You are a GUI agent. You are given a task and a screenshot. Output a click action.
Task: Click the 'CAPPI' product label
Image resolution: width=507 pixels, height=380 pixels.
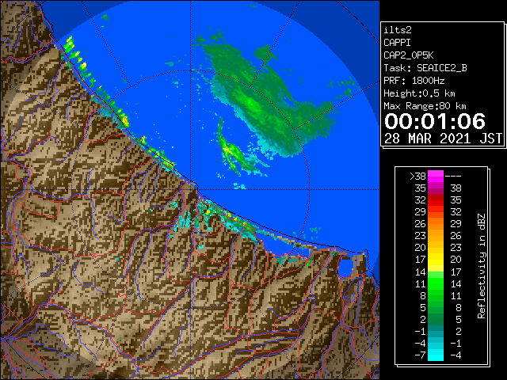pos(397,43)
